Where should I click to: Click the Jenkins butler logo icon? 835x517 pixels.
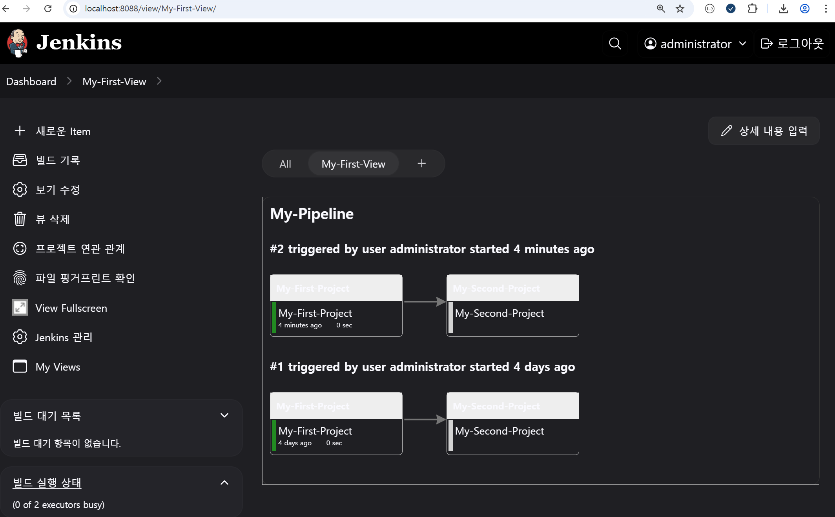[x=17, y=43]
